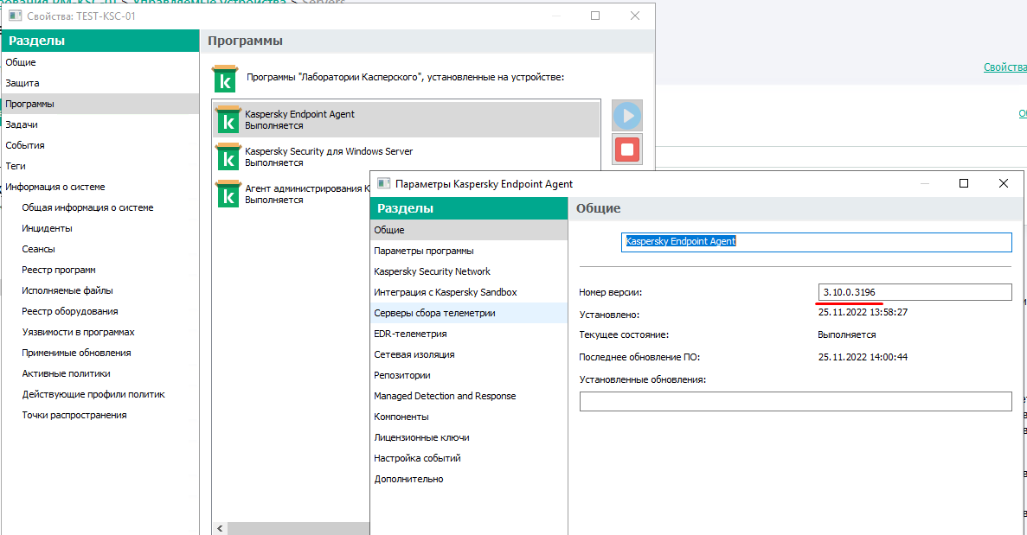Select Kaspersky Endpoint Agent row in program list
1027x535 pixels.
[407, 119]
